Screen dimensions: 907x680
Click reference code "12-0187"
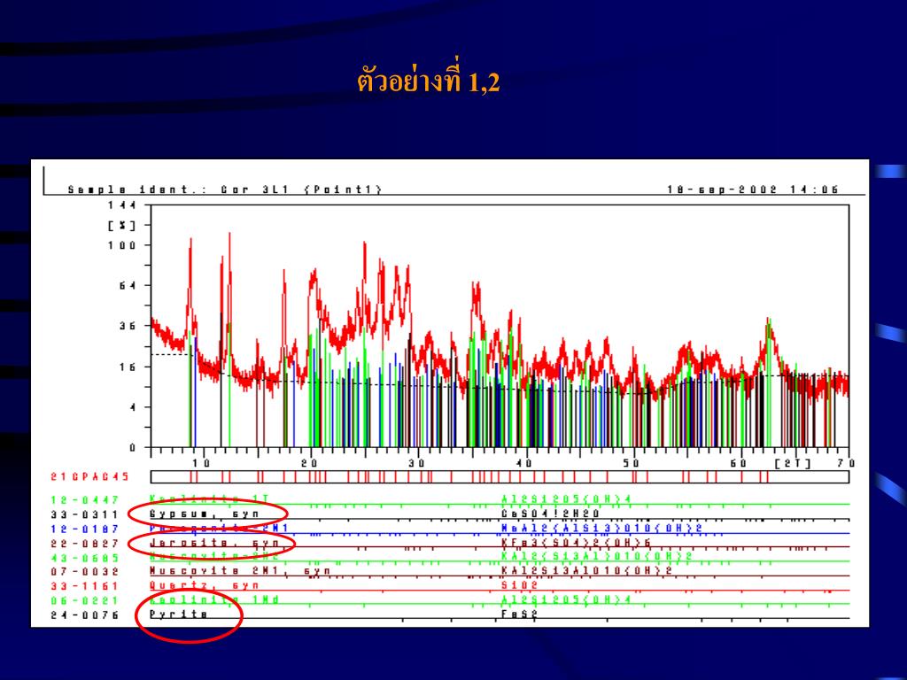coord(84,529)
